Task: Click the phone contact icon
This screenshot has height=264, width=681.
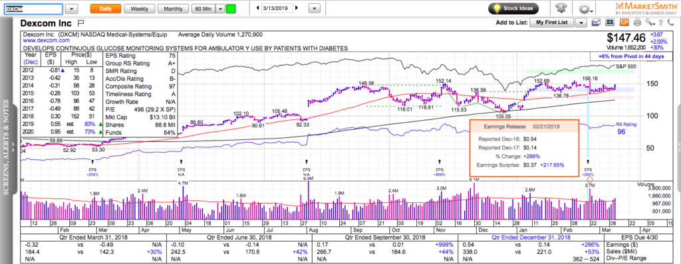Action: [670, 23]
